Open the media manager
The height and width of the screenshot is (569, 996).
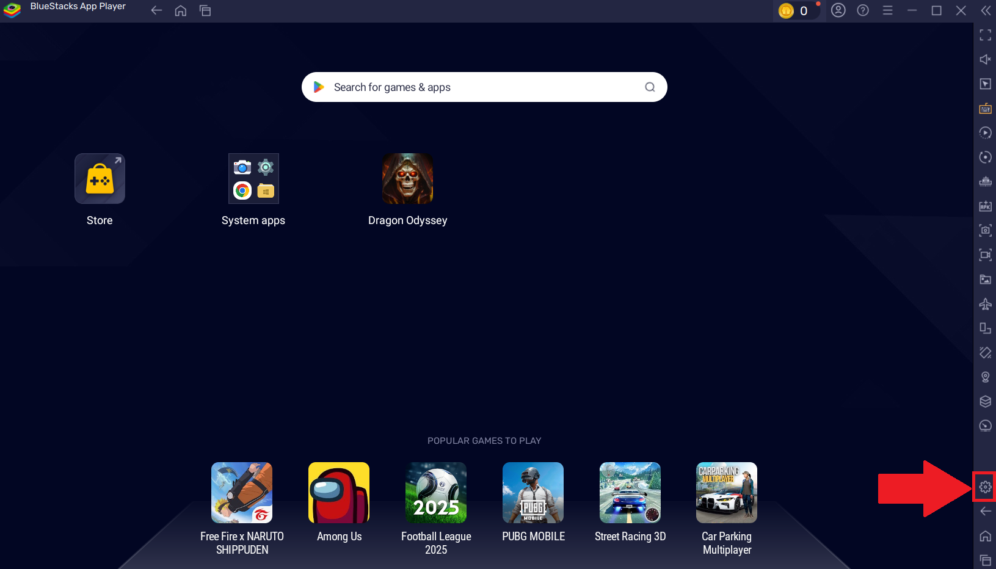985,280
